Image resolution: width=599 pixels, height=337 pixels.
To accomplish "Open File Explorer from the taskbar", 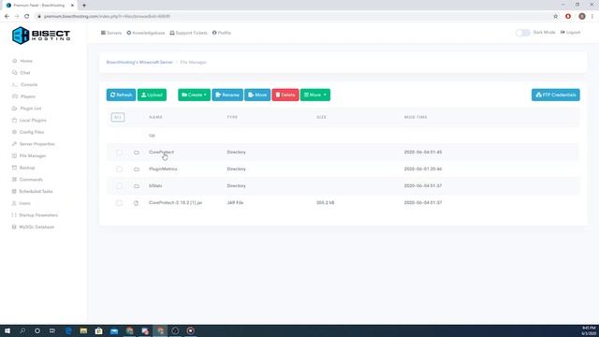I will click(x=83, y=330).
